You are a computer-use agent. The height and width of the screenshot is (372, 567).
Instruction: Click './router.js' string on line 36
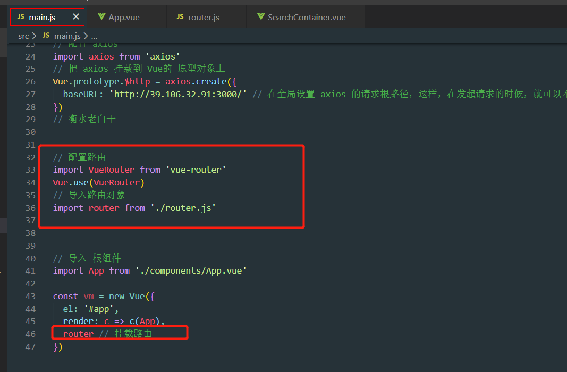click(183, 208)
